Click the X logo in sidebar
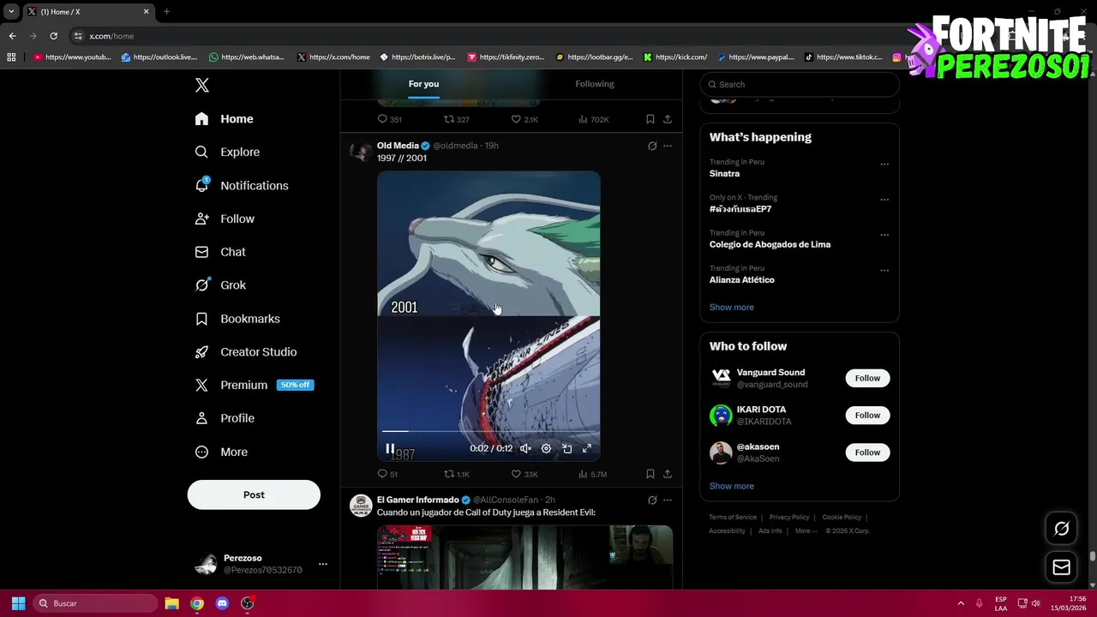 click(202, 85)
